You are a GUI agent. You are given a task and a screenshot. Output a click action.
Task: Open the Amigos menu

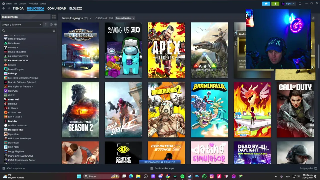(x=23, y=4)
